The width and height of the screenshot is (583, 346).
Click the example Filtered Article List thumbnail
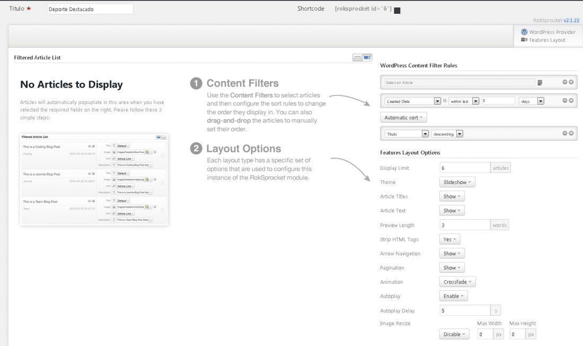click(x=94, y=179)
